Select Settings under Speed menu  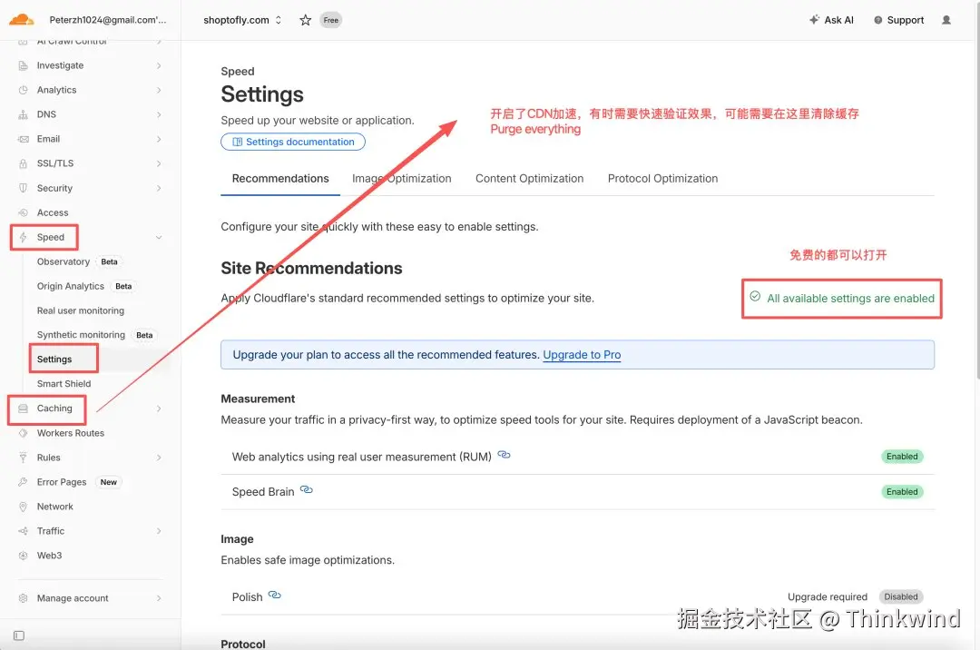[54, 359]
